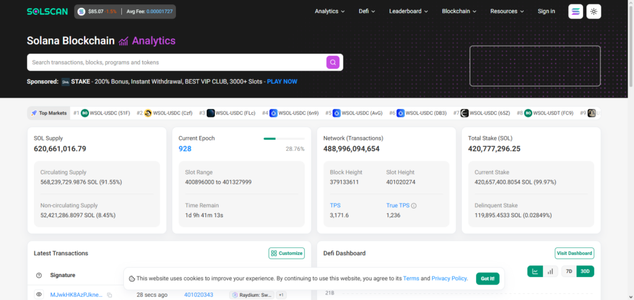Open market #7 WSOL-USDC (65Z)
The width and height of the screenshot is (634, 300).
(x=482, y=113)
